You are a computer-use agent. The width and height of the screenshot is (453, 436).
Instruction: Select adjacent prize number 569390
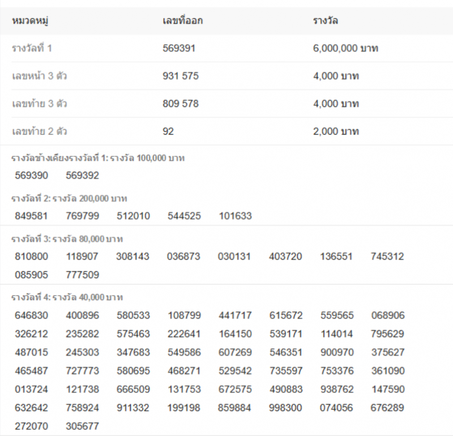[x=32, y=176]
